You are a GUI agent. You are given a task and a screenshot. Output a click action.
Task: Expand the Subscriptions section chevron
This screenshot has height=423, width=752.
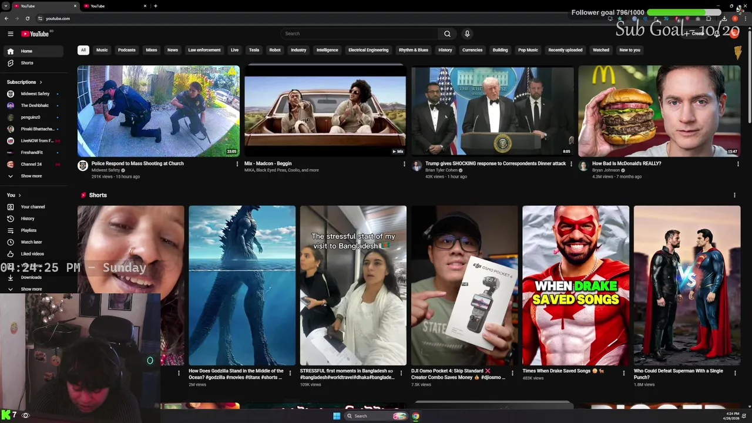pos(41,82)
